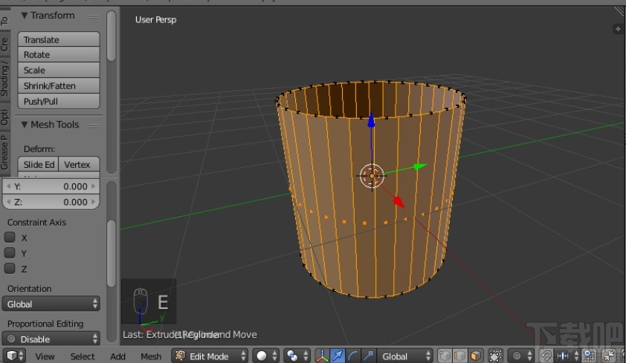This screenshot has width=626, height=363.
Task: Switch to vertex select mode
Action: (x=444, y=356)
